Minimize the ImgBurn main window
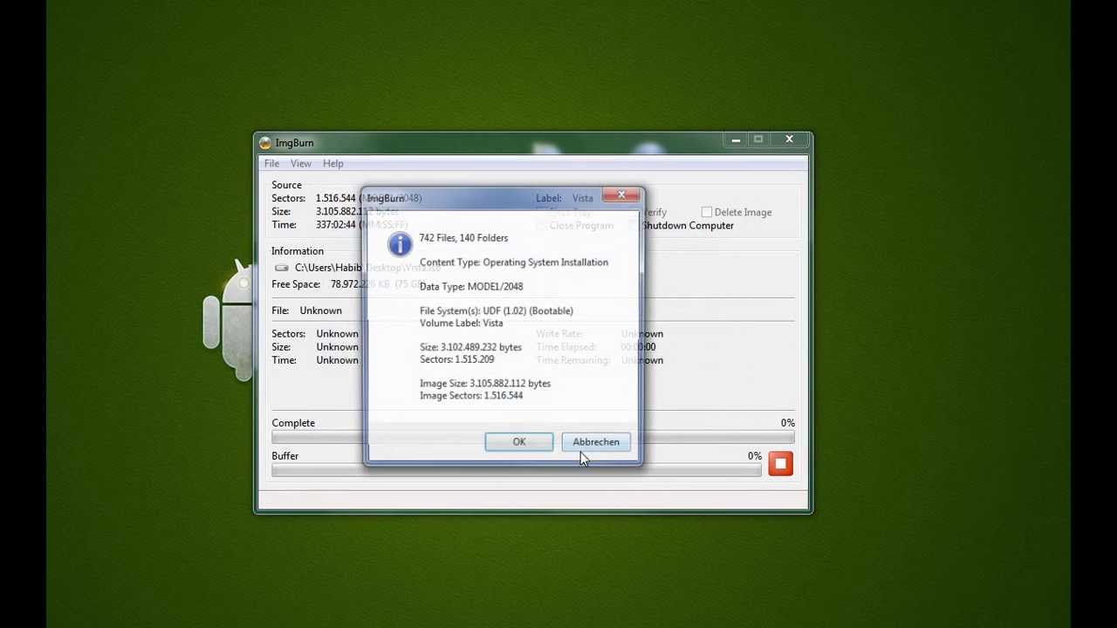Screen dimensions: 1117x628 point(736,140)
